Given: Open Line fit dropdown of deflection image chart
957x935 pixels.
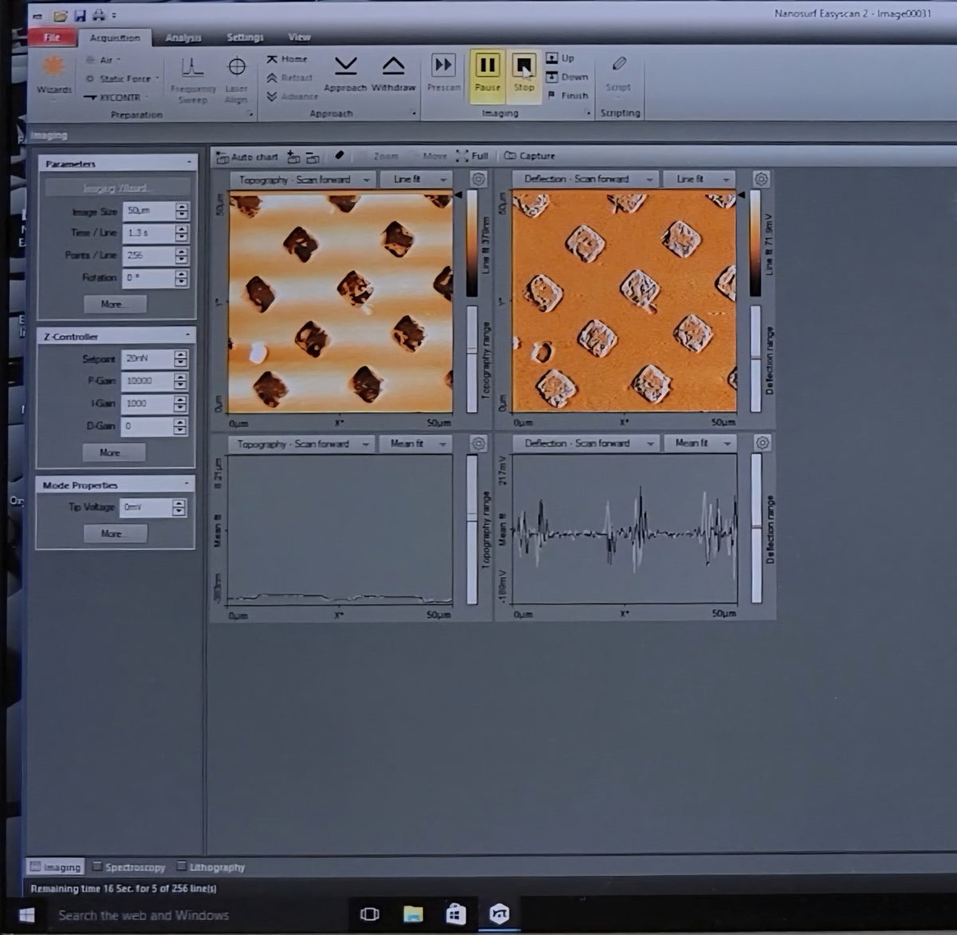Looking at the screenshot, I should (700, 179).
